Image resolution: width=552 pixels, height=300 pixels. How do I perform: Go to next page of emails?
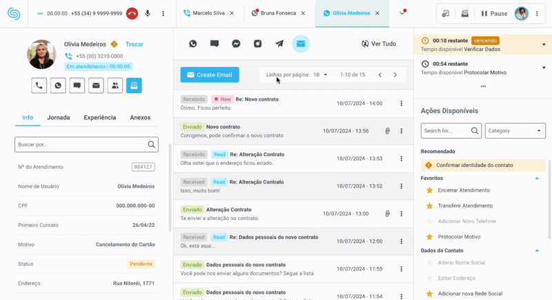pyautogui.click(x=395, y=74)
